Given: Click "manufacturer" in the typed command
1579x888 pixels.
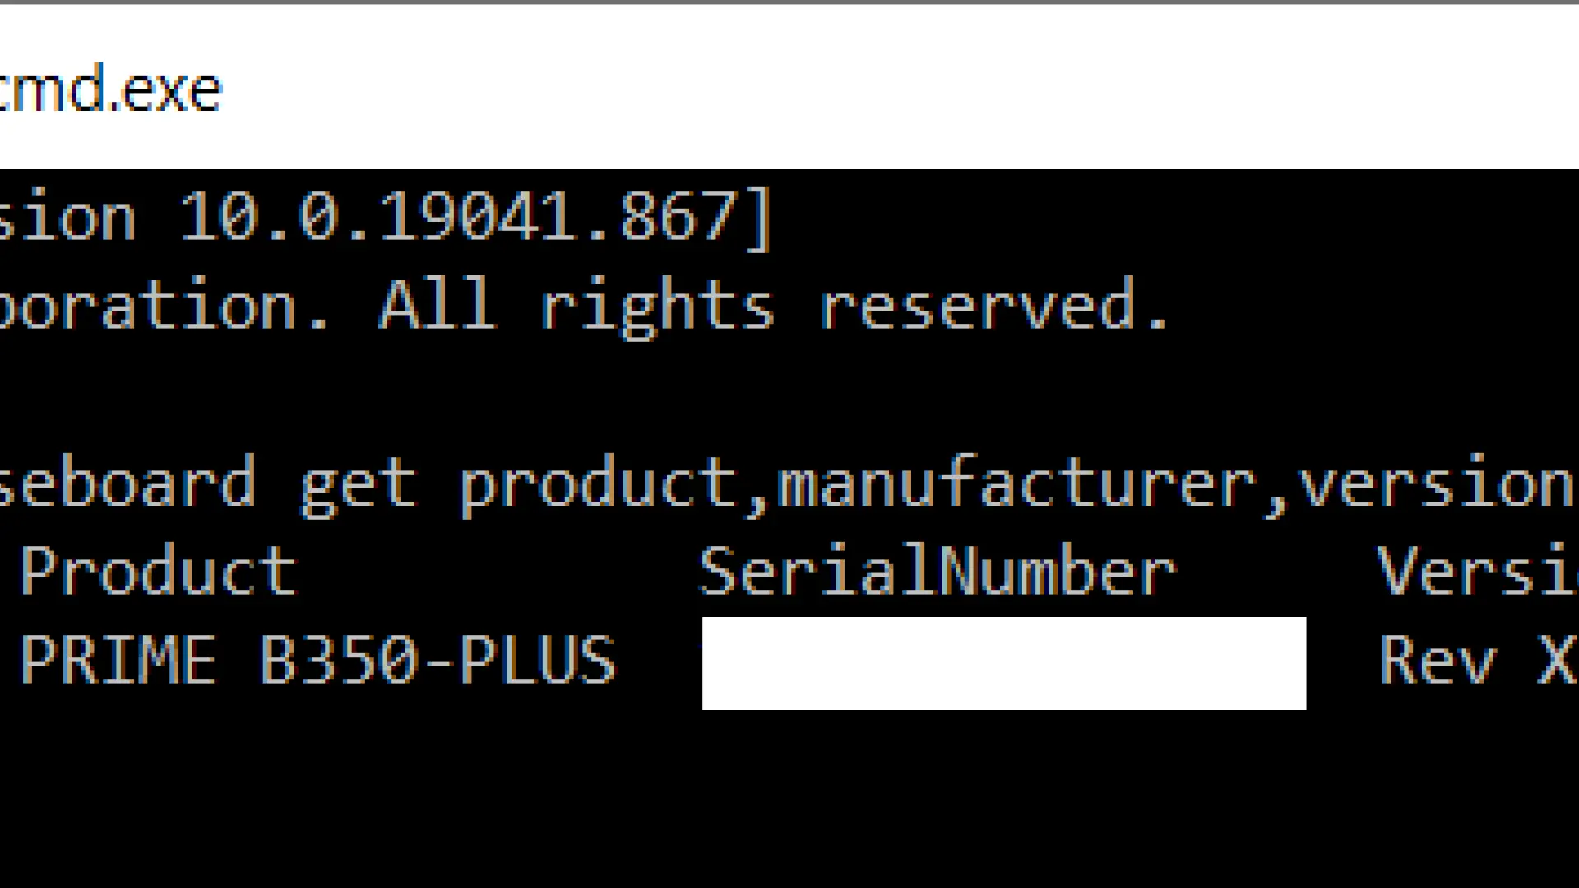Looking at the screenshot, I should click(x=1016, y=483).
